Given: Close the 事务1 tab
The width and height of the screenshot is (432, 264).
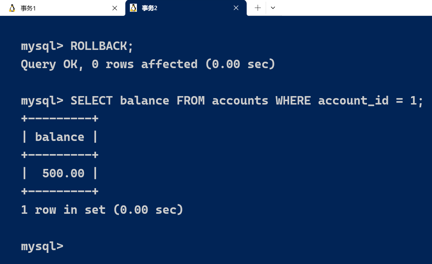Looking at the screenshot, I should (115, 8).
